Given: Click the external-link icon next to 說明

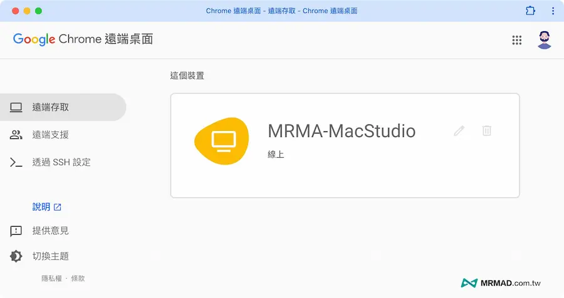Looking at the screenshot, I should (x=58, y=207).
